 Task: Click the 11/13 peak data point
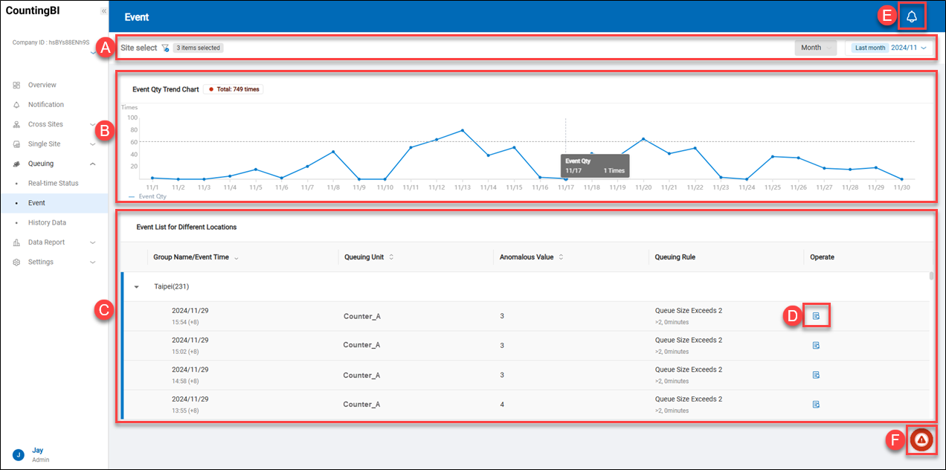click(462, 130)
